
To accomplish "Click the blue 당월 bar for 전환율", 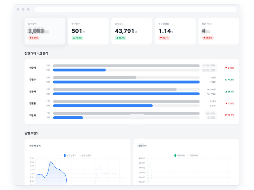I will click(x=103, y=106).
